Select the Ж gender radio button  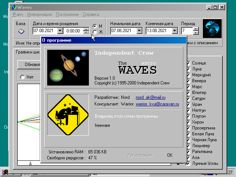coord(95,32)
